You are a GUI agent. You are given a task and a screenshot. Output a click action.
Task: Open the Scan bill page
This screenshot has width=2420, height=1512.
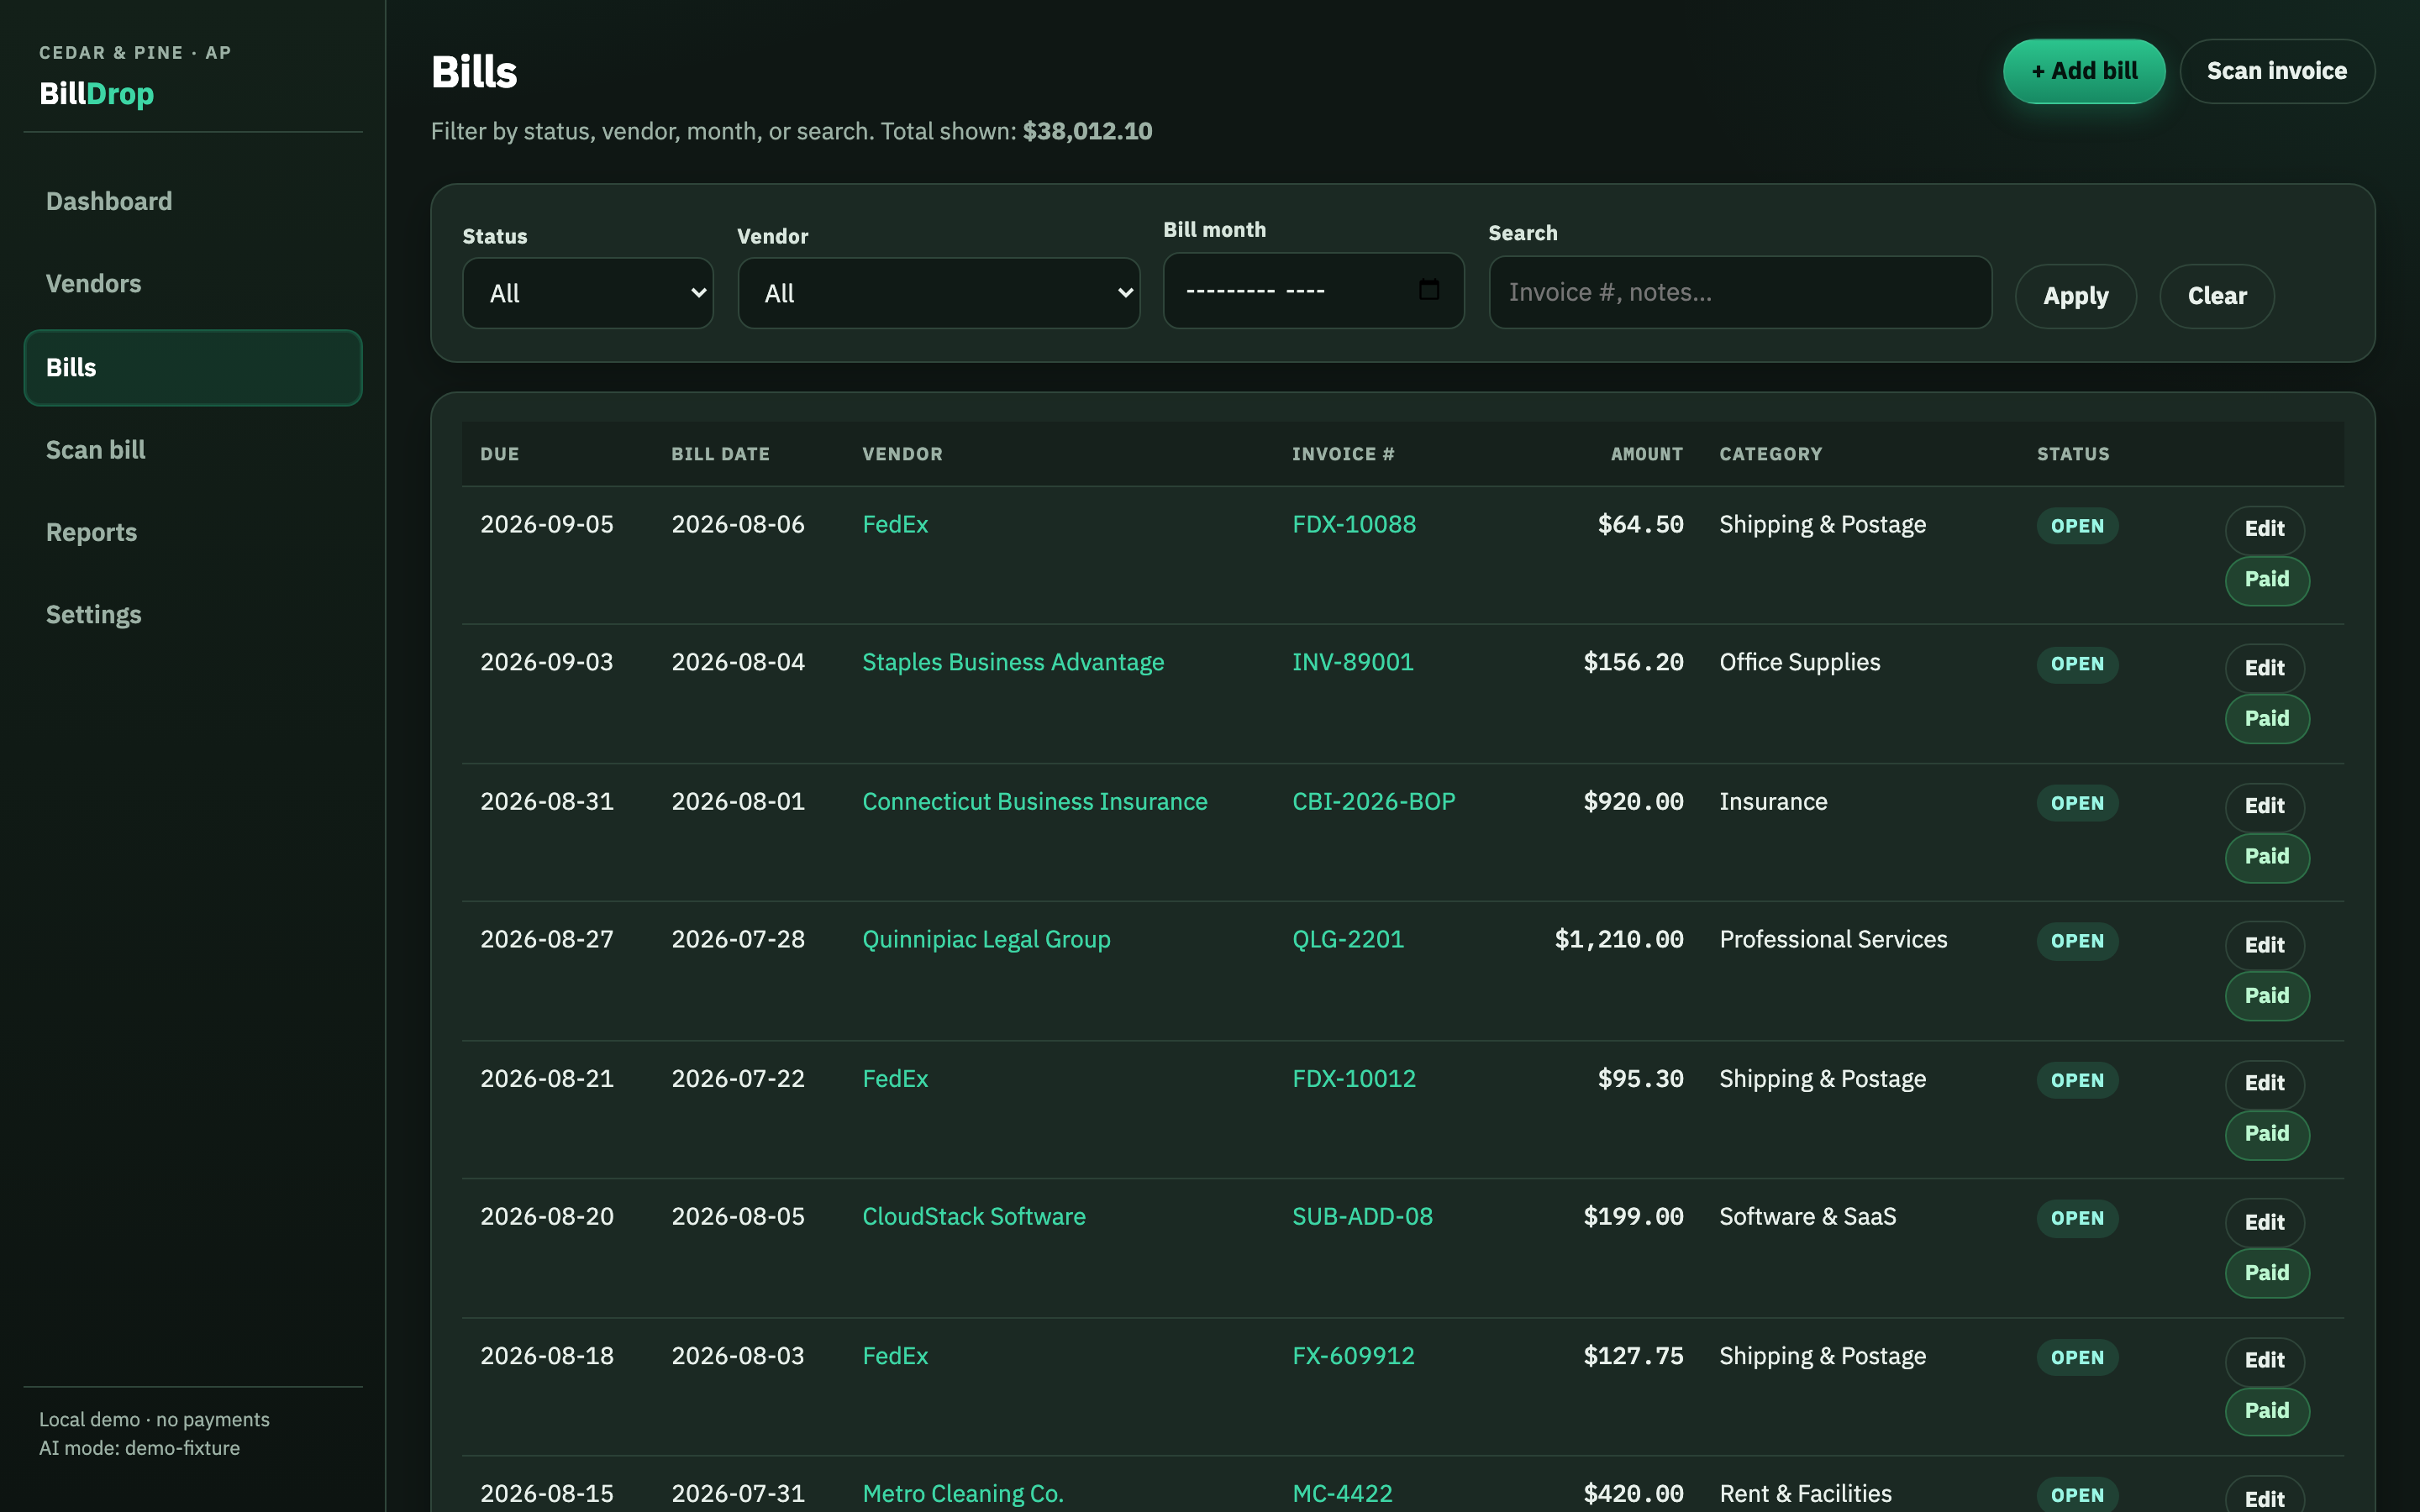(193, 450)
